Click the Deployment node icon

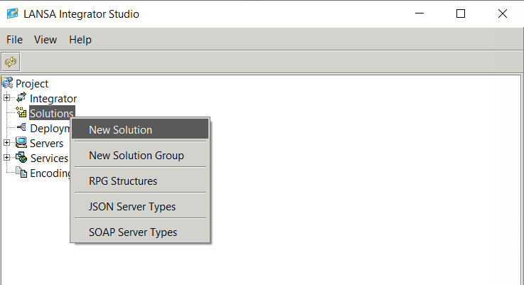[21, 127]
